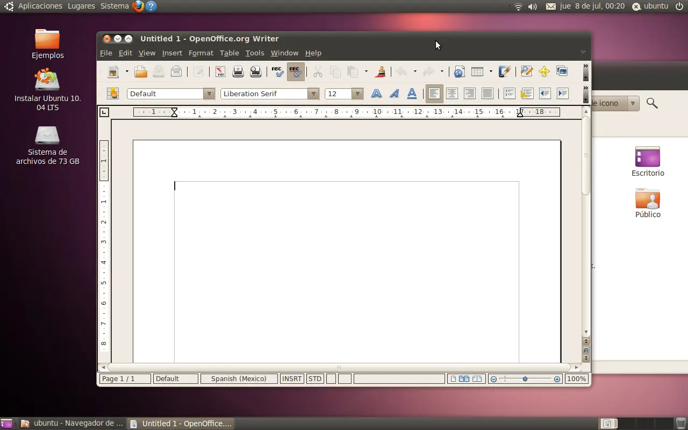Run the Spelling and Grammar check
Screen dimensions: 688x430
coord(277,71)
